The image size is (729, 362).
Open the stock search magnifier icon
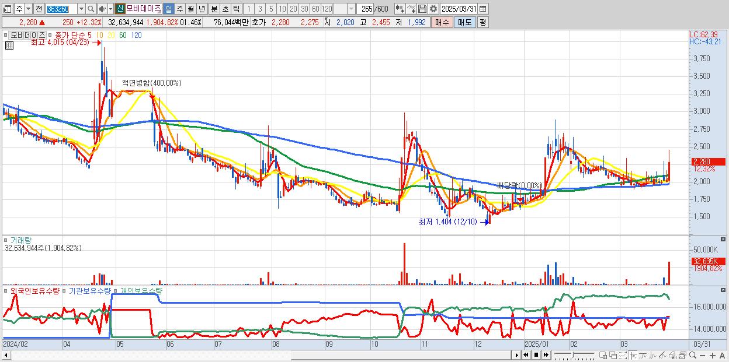[91, 9]
